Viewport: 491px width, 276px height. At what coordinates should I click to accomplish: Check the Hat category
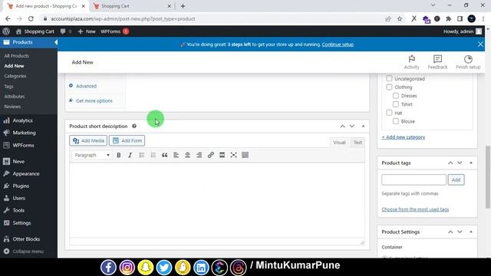[389, 113]
